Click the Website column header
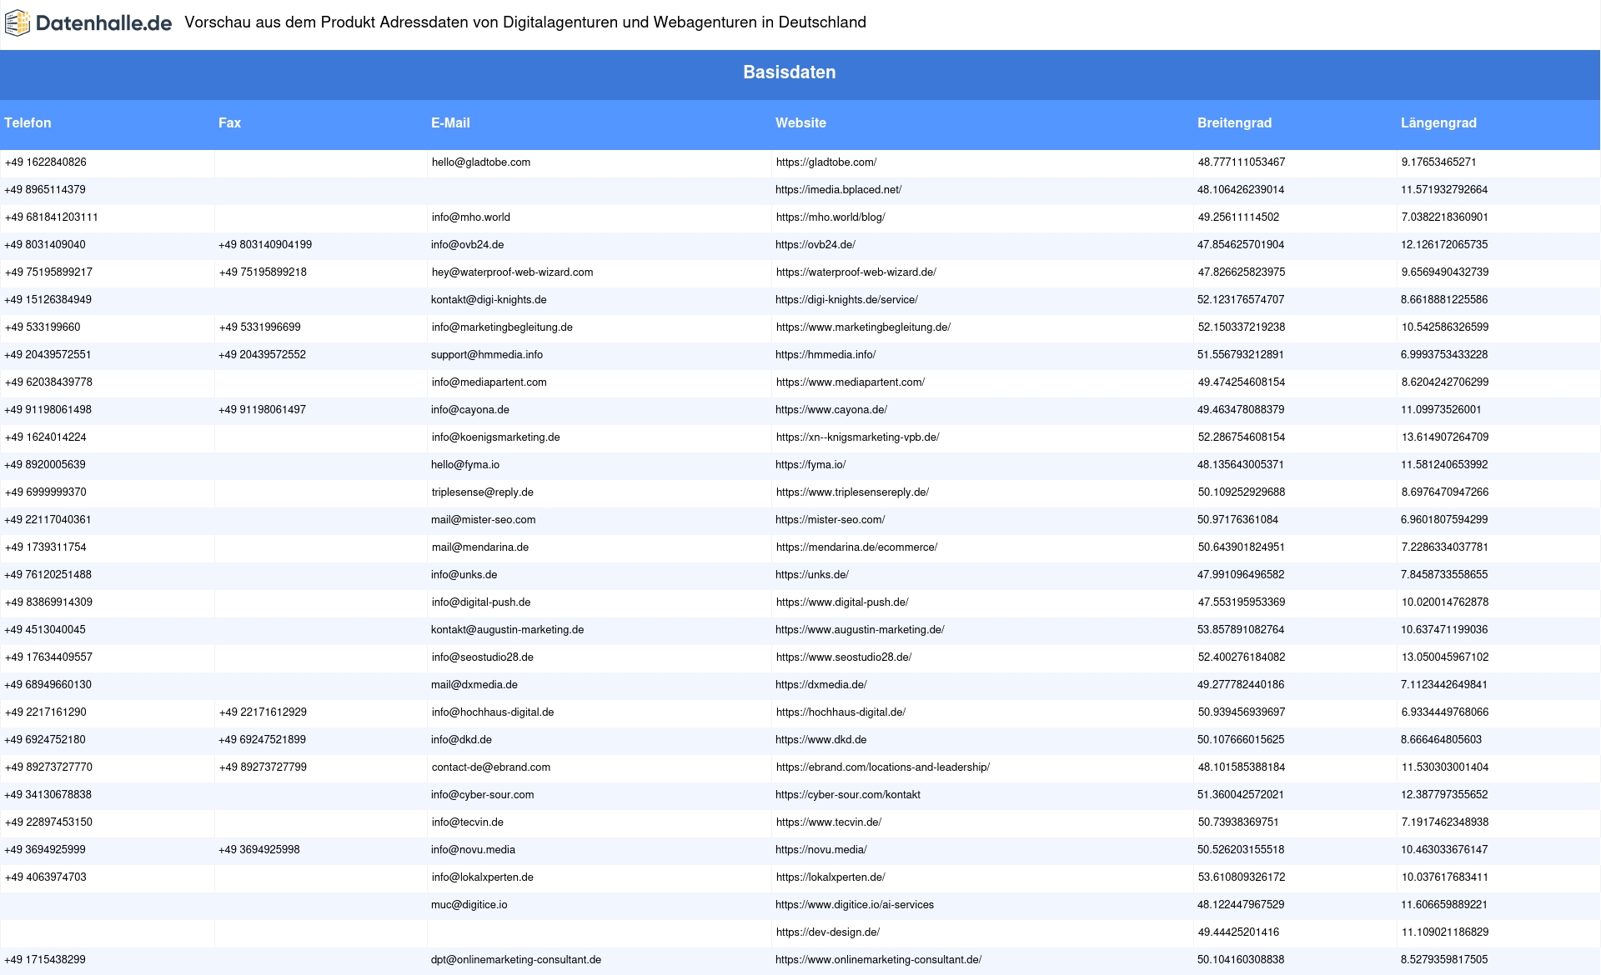 (x=800, y=122)
